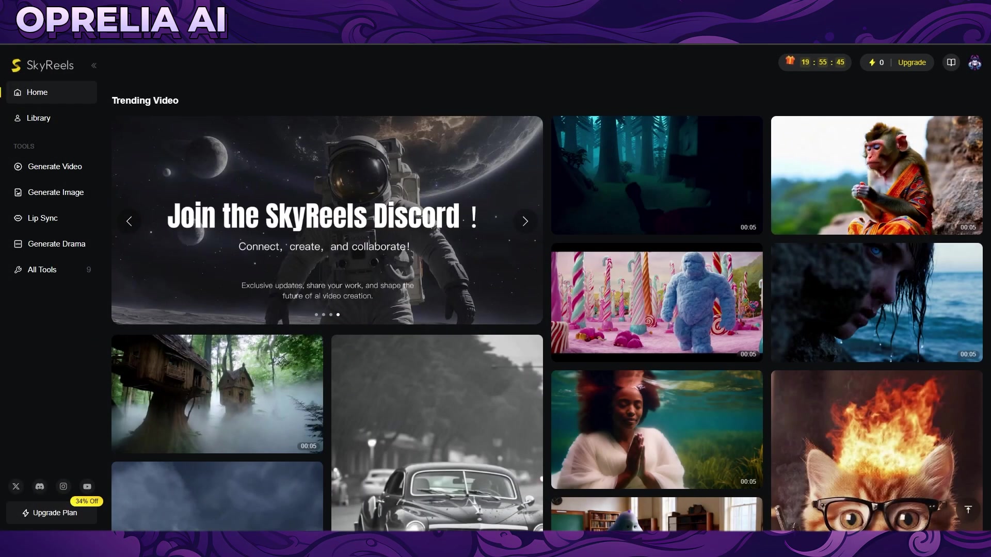Go to next banner slide
The height and width of the screenshot is (557, 991).
coord(525,221)
